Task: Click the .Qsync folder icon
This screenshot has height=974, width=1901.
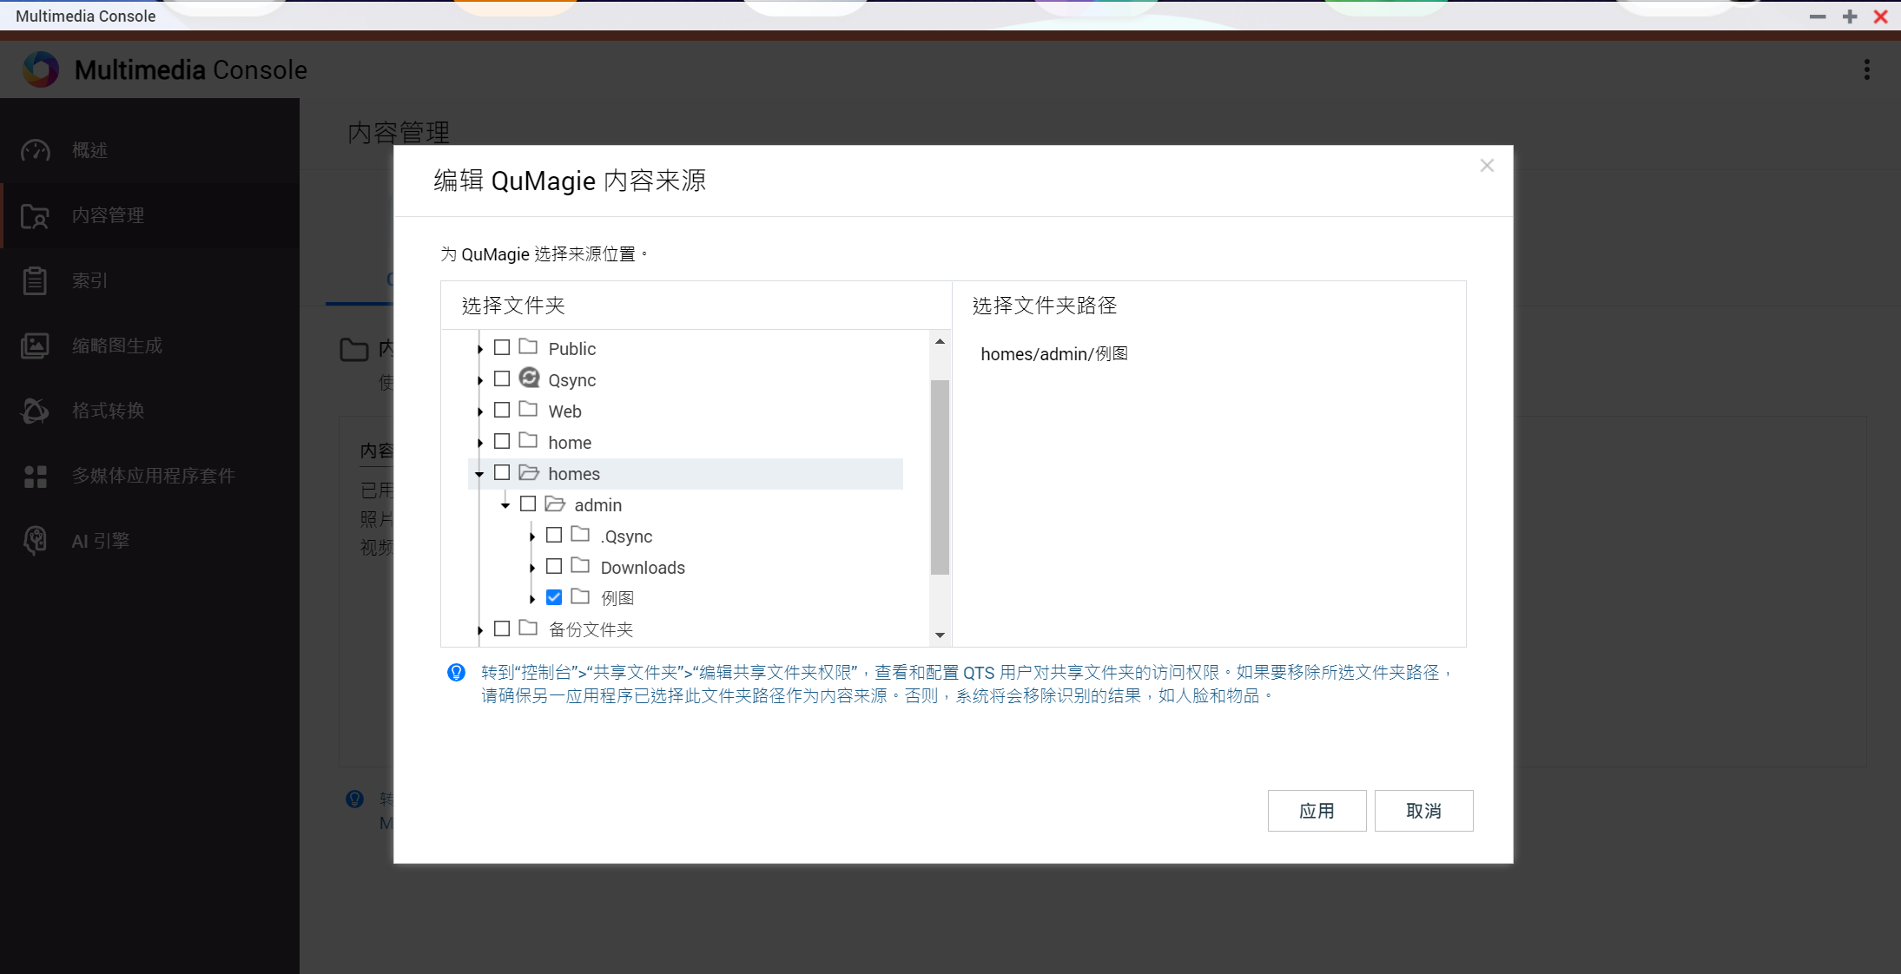Action: 580,534
